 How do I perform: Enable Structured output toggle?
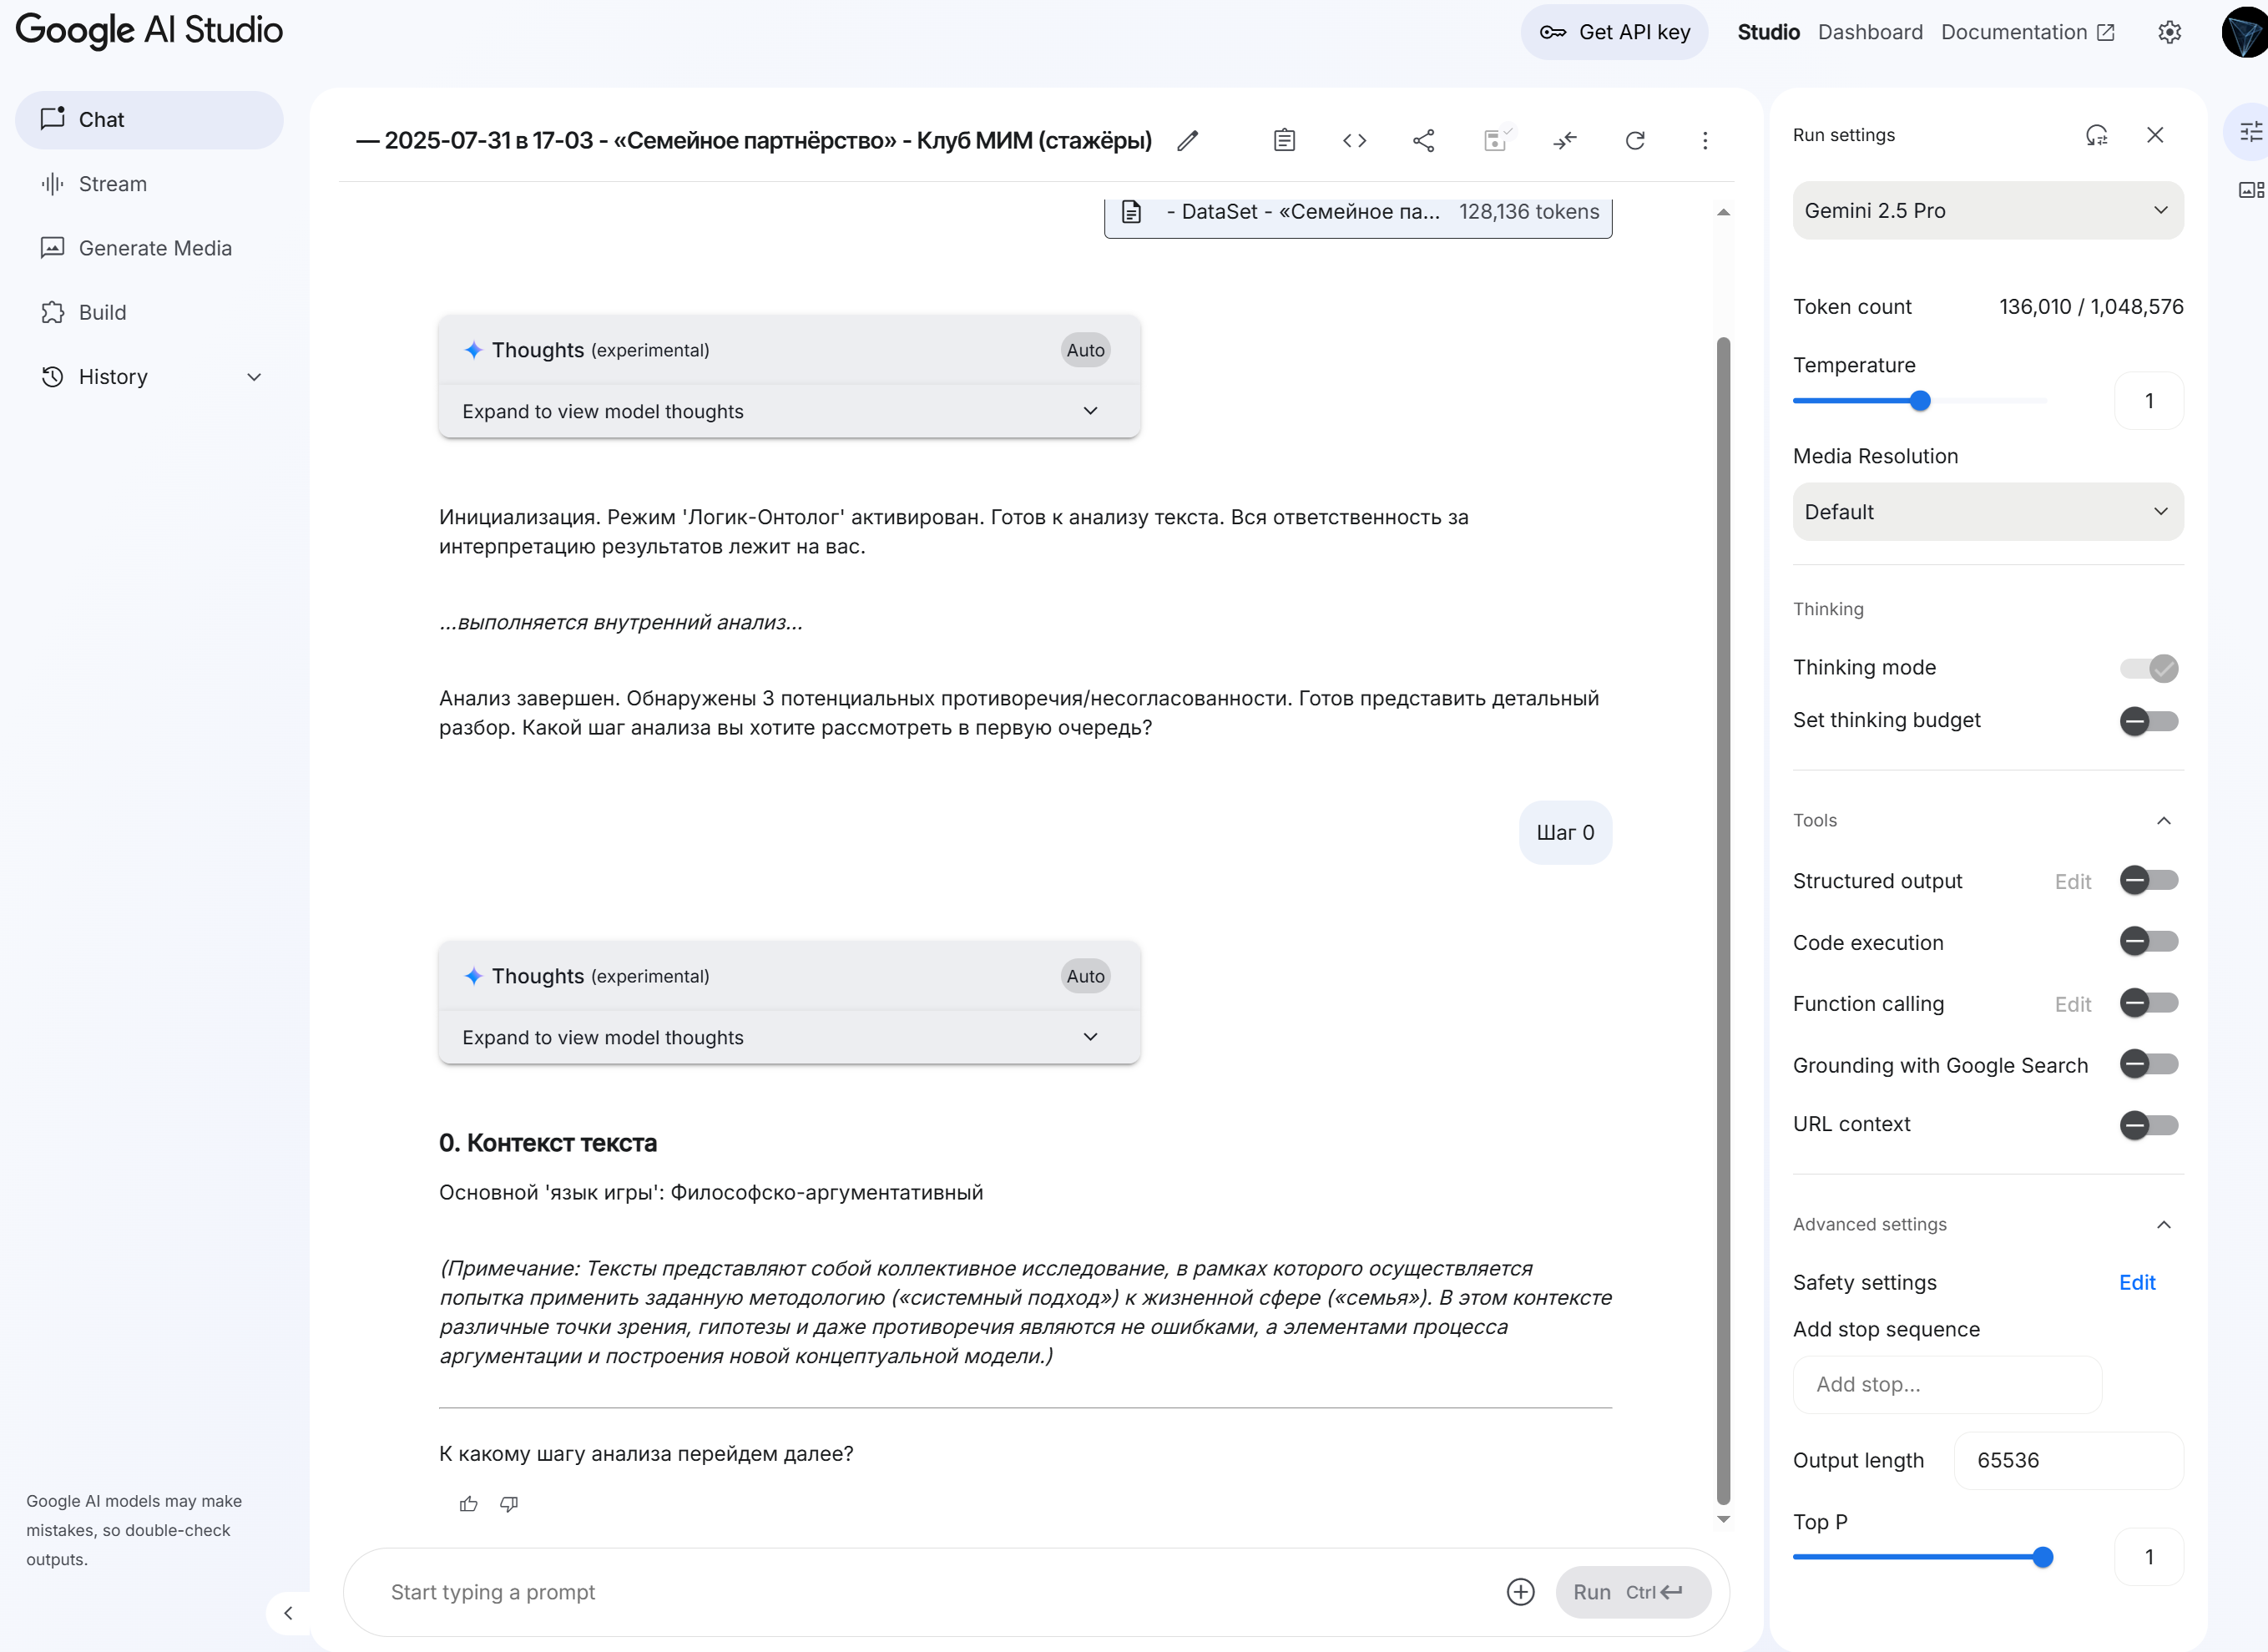tap(2149, 881)
